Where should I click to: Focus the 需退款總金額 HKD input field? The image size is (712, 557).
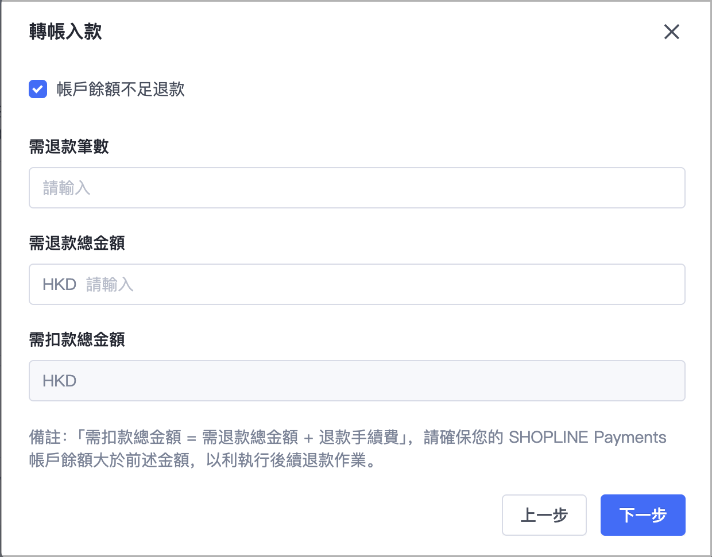pyautogui.click(x=357, y=284)
